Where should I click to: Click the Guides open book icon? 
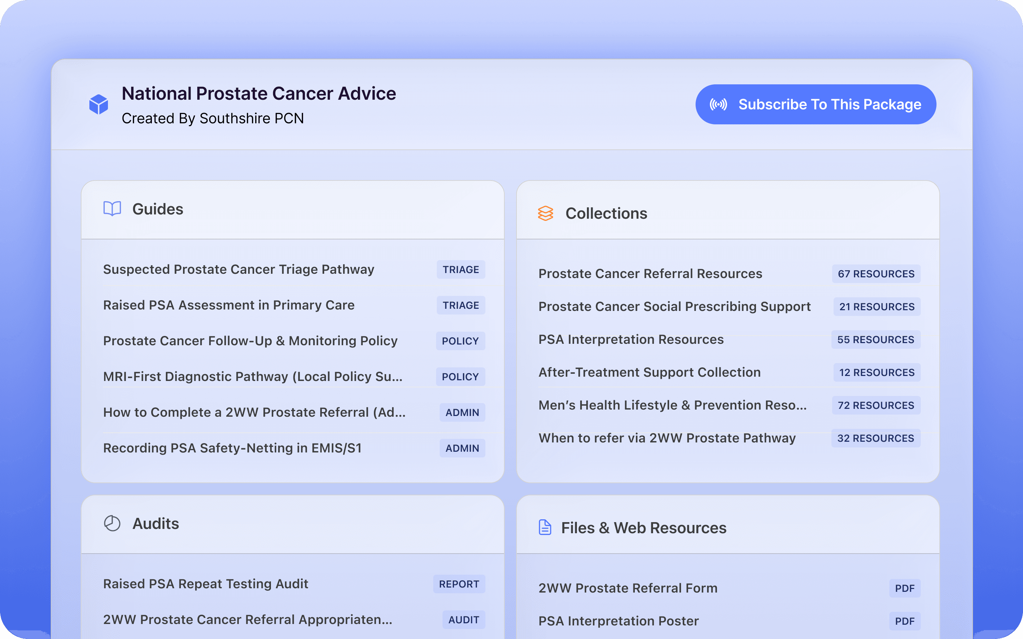click(112, 209)
